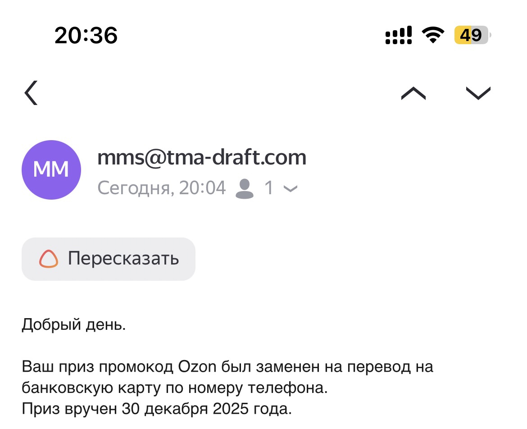Screen dimensions: 527x429
Task: Tap the back arrow to leave message
Action: point(31,93)
